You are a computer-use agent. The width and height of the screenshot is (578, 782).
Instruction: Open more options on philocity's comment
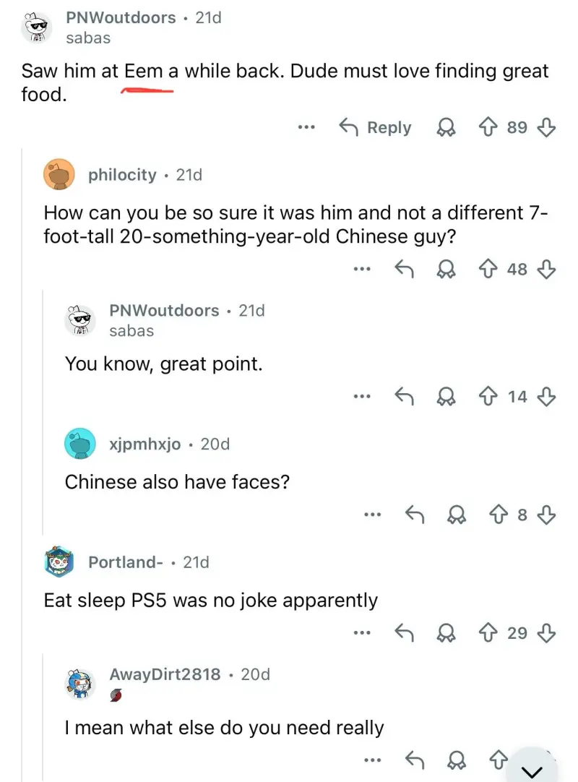coord(362,270)
